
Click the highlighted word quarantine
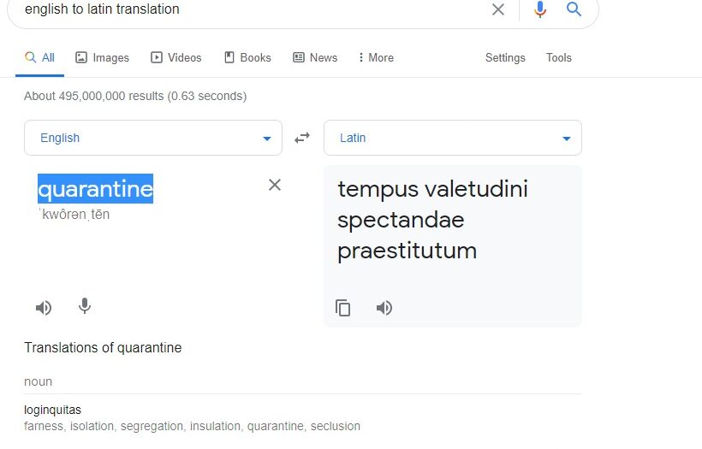95,188
